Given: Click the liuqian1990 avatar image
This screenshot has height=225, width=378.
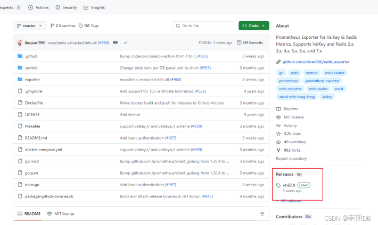Looking at the screenshot, I should [x=20, y=43].
